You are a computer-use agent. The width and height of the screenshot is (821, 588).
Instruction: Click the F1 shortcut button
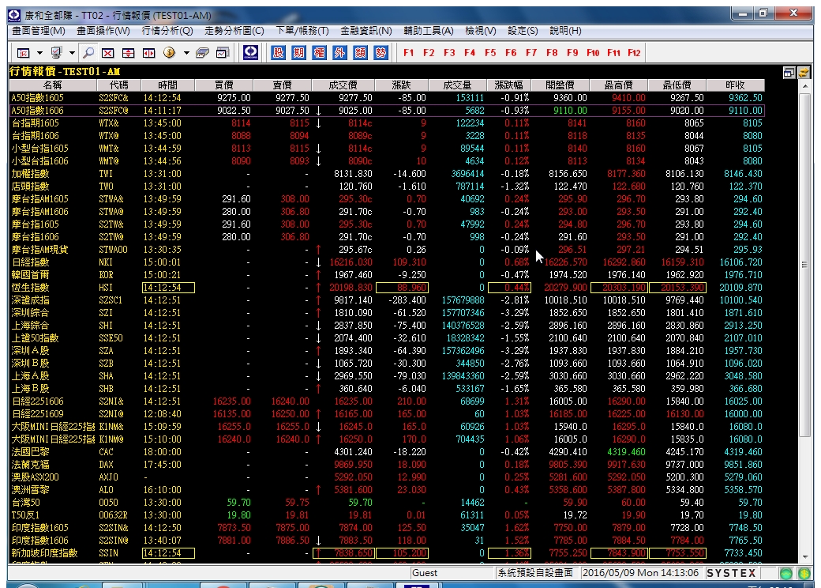(408, 52)
